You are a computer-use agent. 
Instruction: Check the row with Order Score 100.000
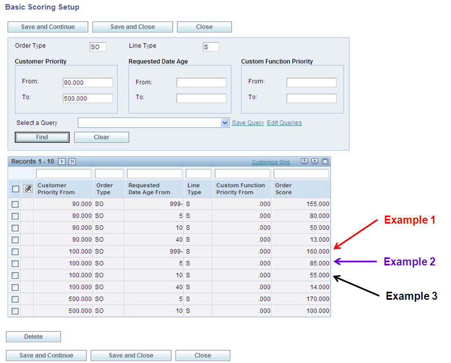[x=15, y=311]
